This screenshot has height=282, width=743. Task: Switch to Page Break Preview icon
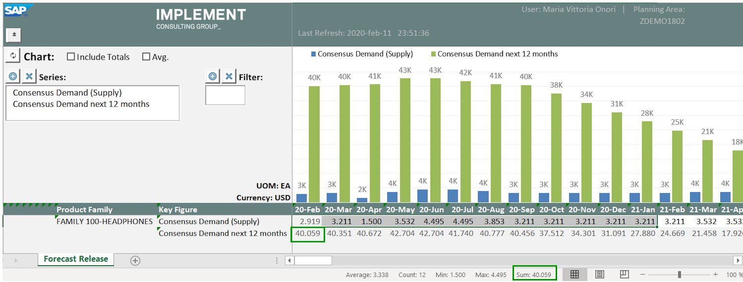pos(624,274)
